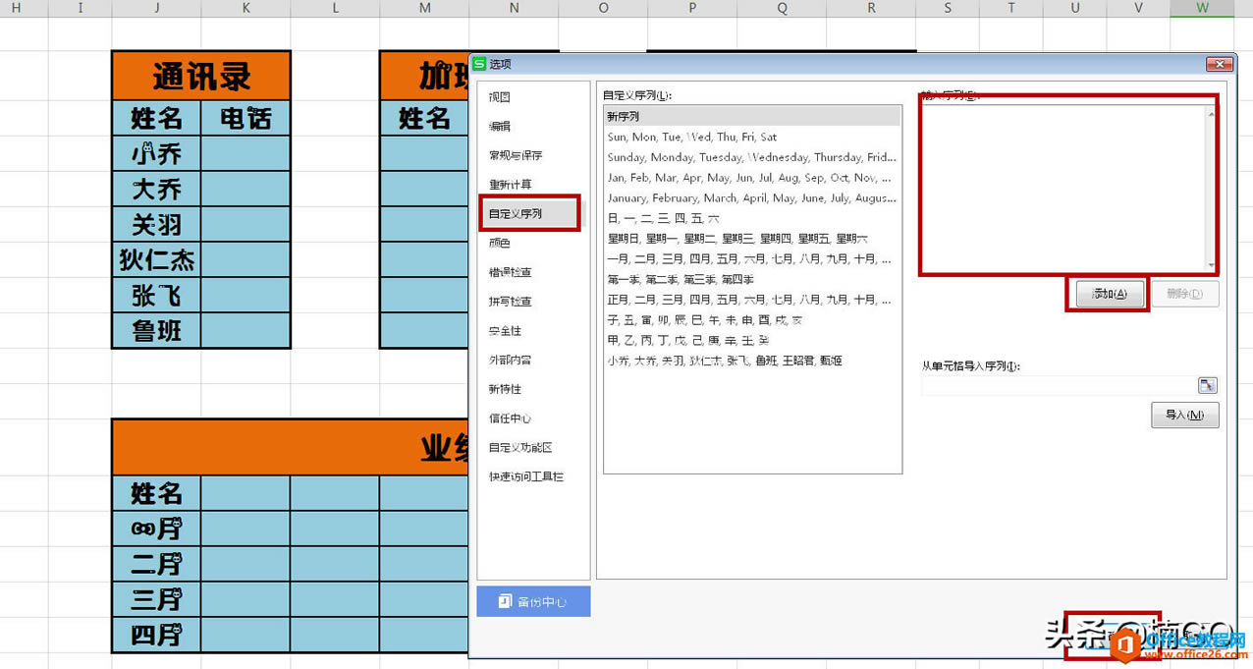Click the 通讯录 title cell in the sheet
Viewport: 1253px width, 669px height.
(x=201, y=76)
